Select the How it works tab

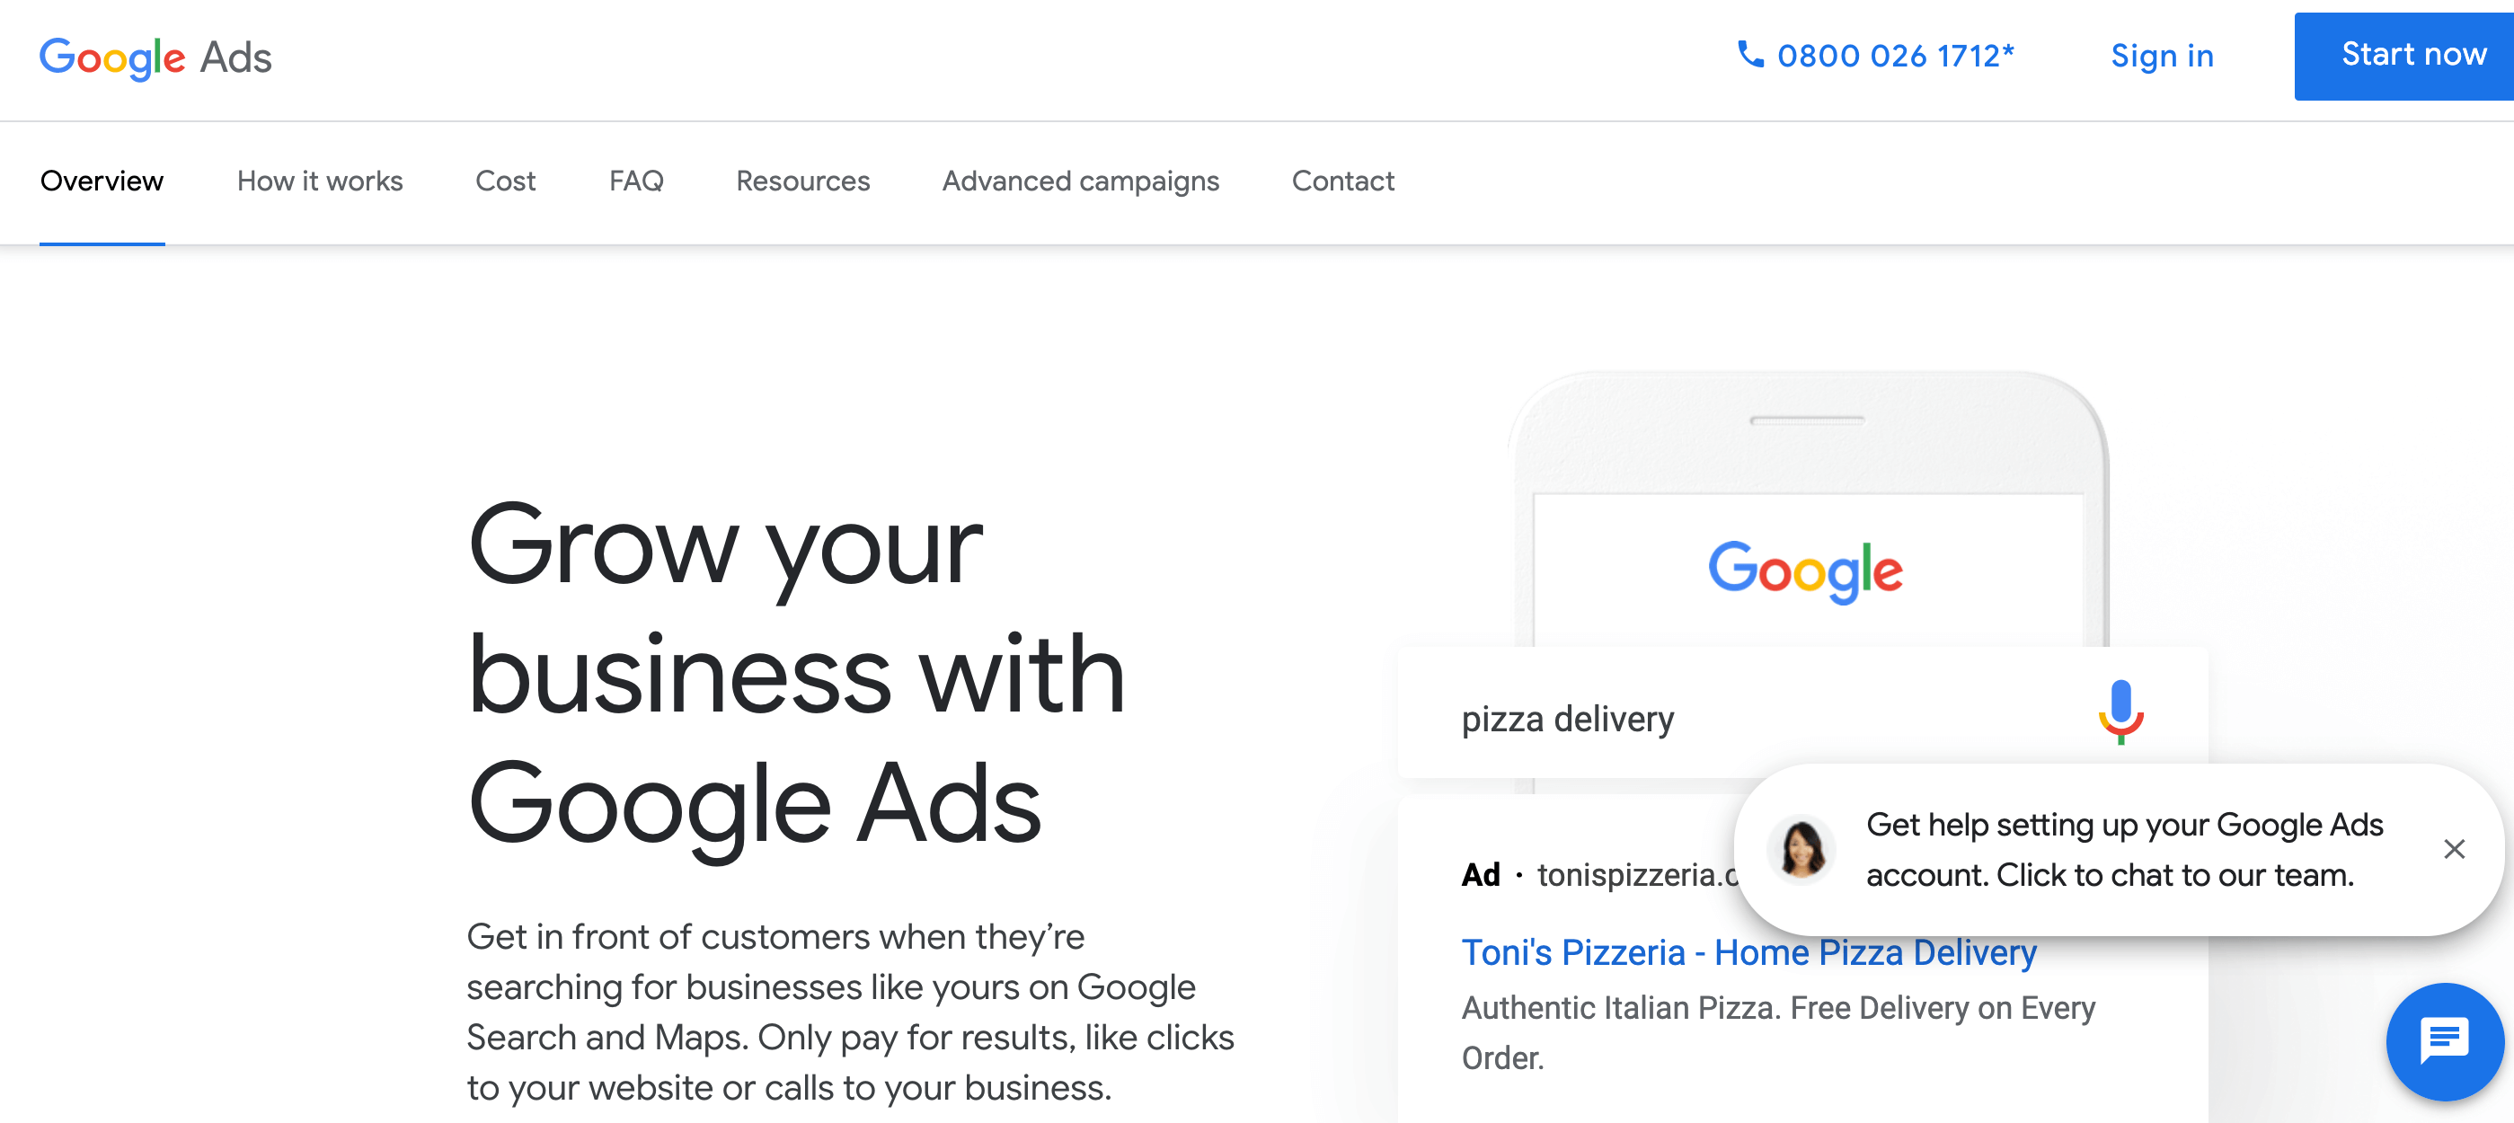(319, 181)
